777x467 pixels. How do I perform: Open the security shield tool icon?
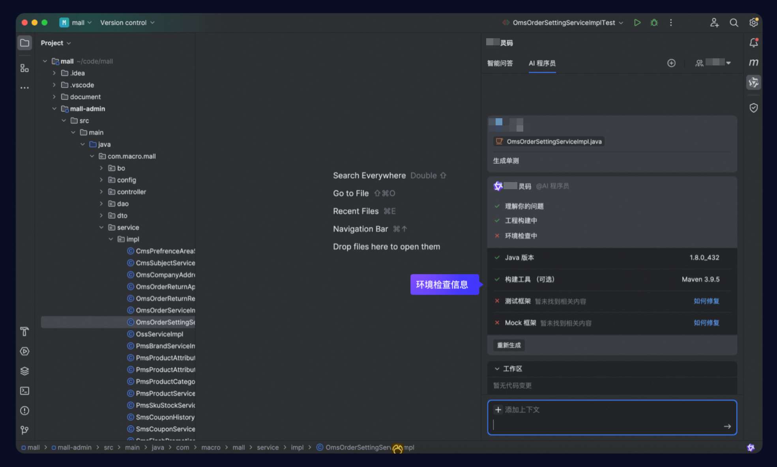click(753, 108)
